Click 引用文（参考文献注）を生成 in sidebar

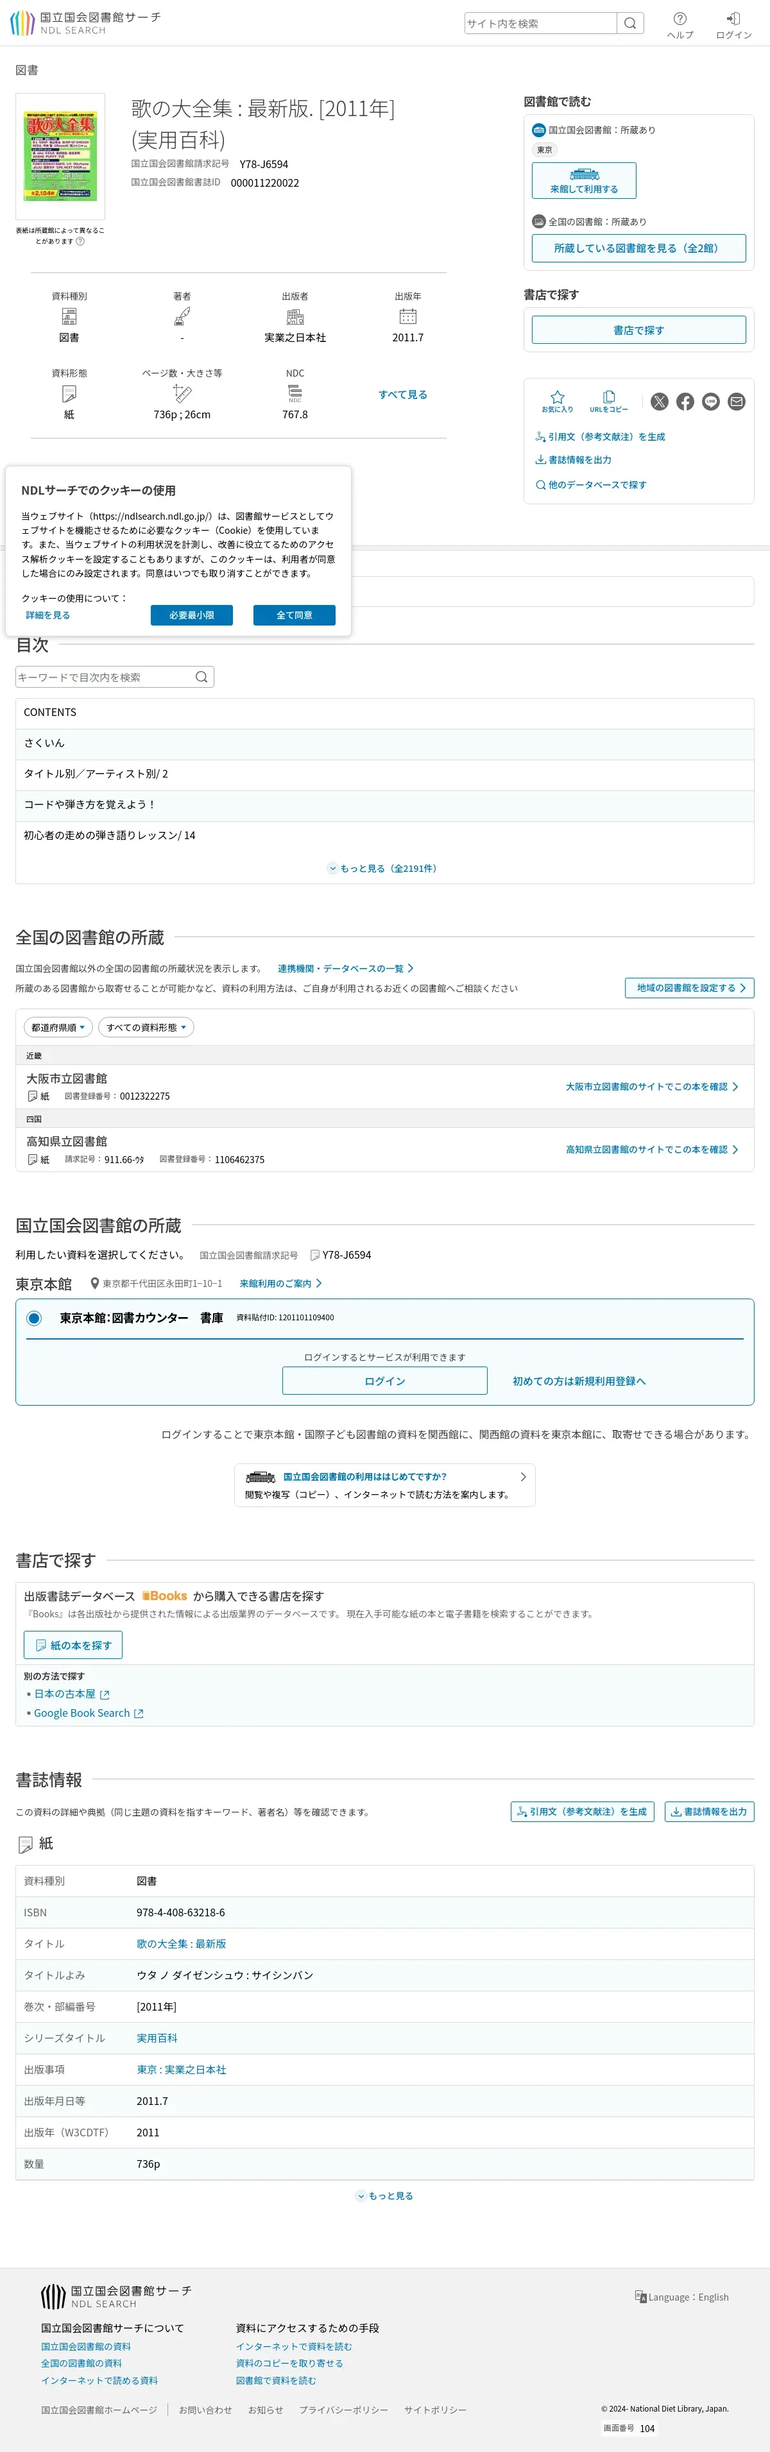click(x=601, y=437)
